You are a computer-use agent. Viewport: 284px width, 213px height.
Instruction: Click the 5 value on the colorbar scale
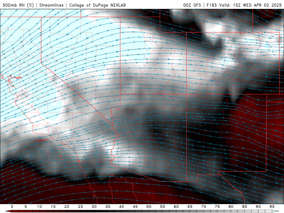pos(26,207)
